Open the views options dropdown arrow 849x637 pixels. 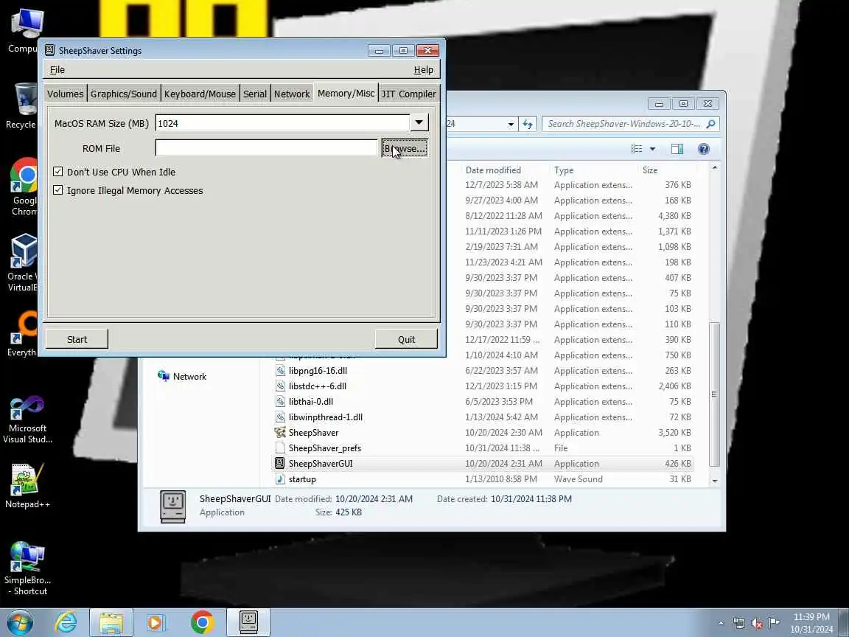point(652,149)
